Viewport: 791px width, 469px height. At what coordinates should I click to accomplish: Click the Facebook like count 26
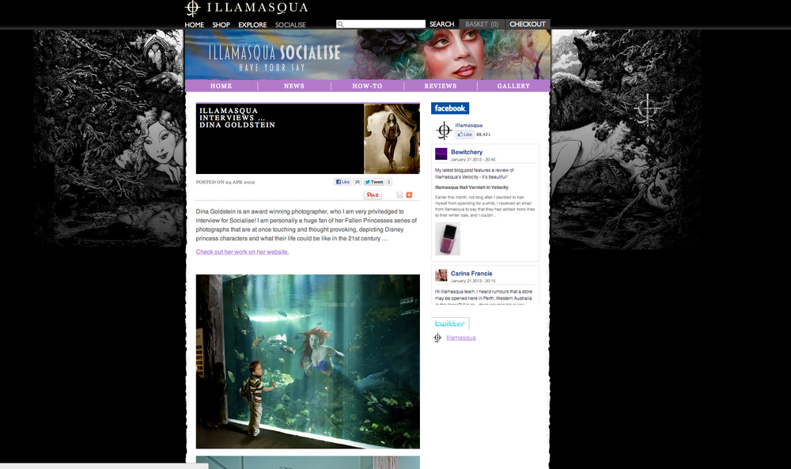tap(358, 182)
